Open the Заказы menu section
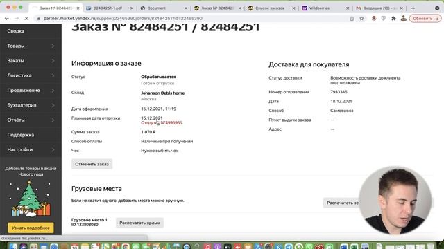 click(x=15, y=61)
